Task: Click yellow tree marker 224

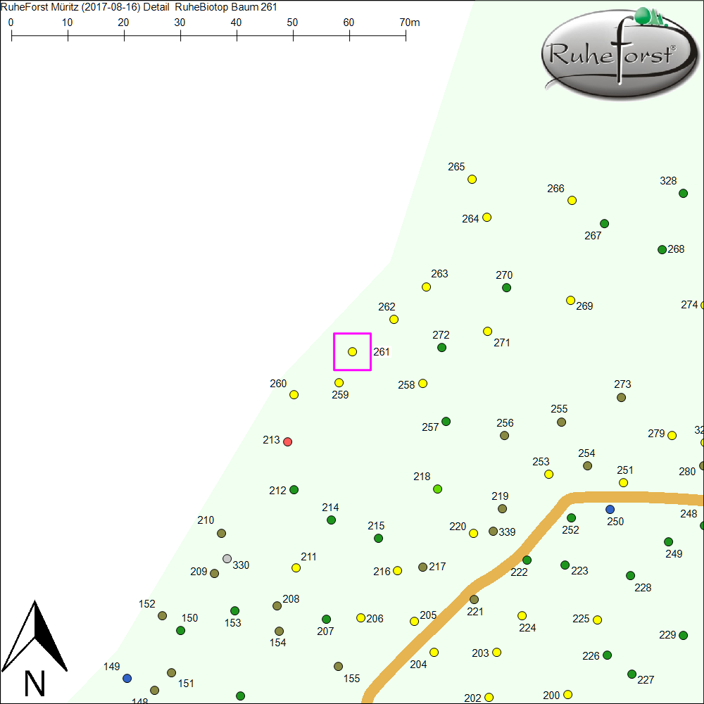Action: pos(522,615)
